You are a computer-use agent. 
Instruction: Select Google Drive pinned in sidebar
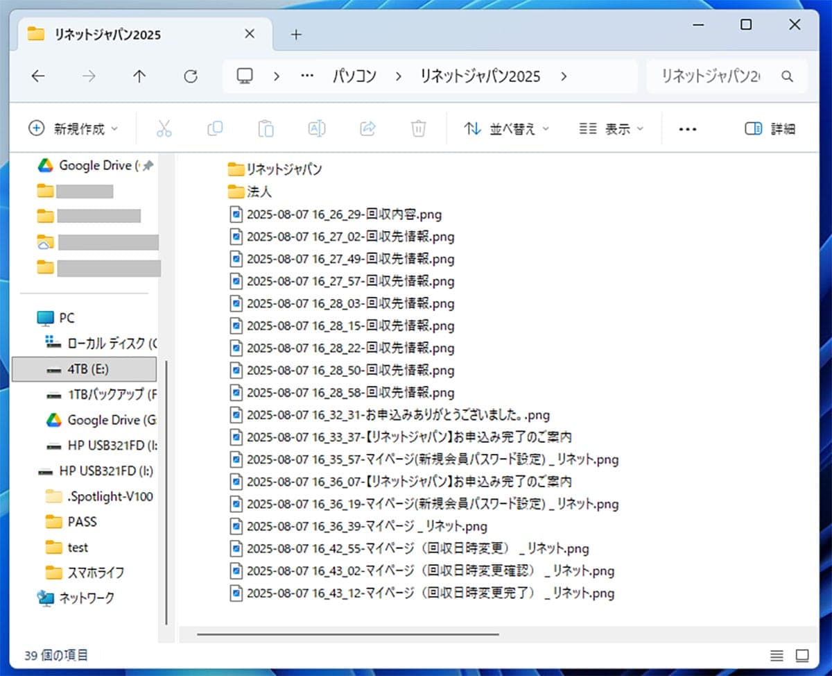point(96,165)
